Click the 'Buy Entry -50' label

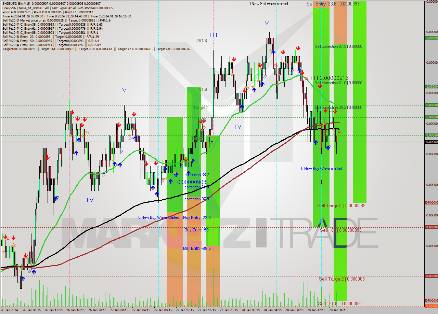click(196, 230)
